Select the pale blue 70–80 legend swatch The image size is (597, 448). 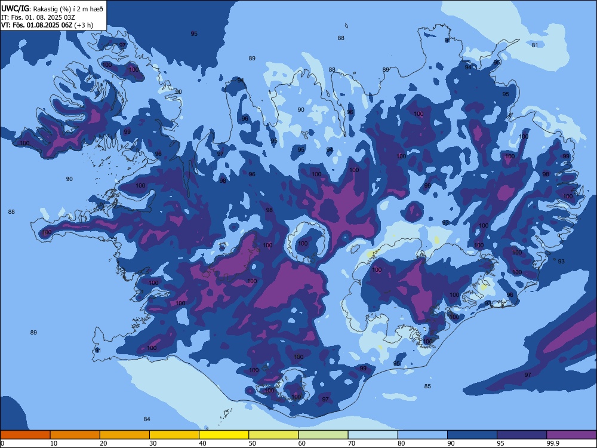(373, 435)
